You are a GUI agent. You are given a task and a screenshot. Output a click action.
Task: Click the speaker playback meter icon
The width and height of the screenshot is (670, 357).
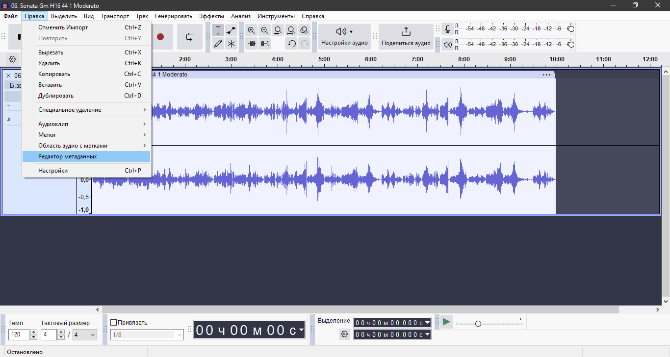447,45
